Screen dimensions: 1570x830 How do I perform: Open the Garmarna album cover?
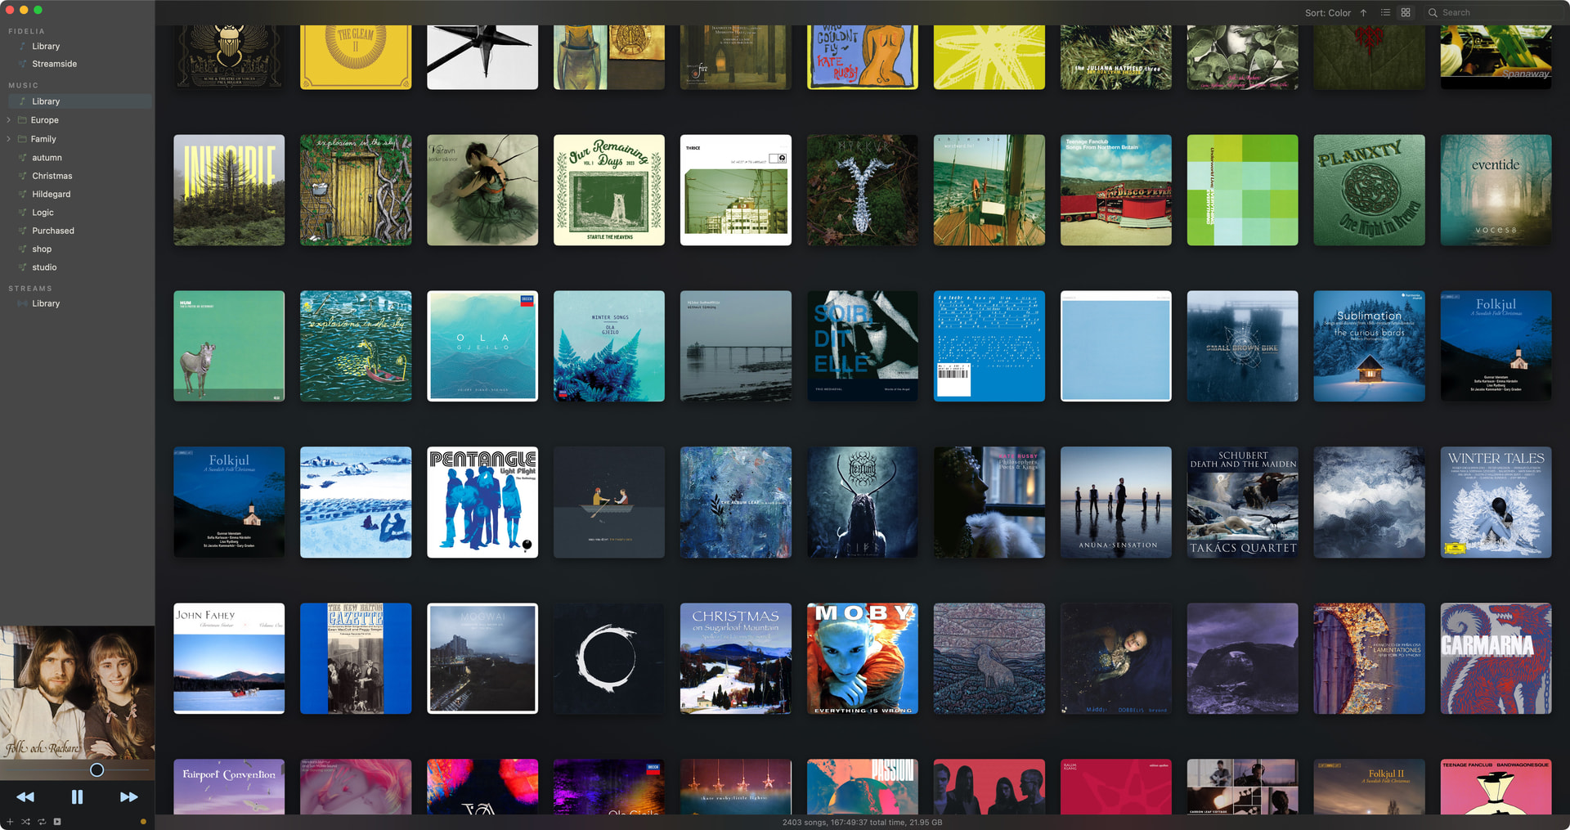(x=1496, y=658)
